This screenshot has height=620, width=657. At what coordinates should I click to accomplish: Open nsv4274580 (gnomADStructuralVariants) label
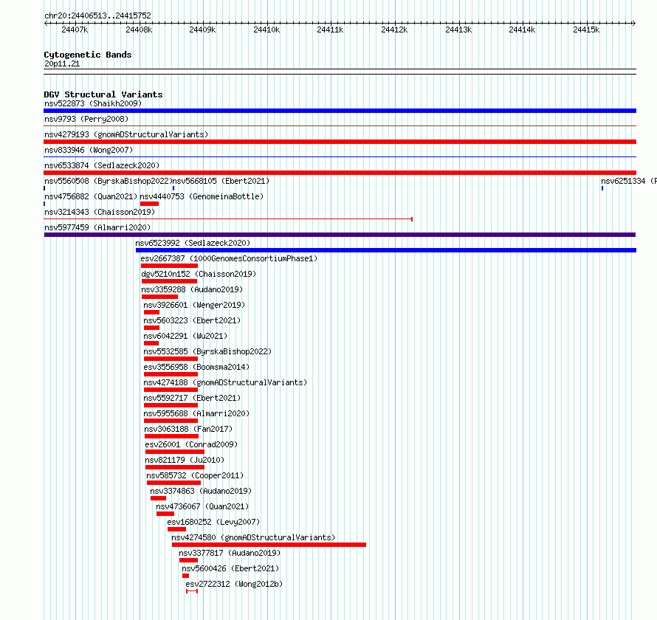(x=253, y=537)
